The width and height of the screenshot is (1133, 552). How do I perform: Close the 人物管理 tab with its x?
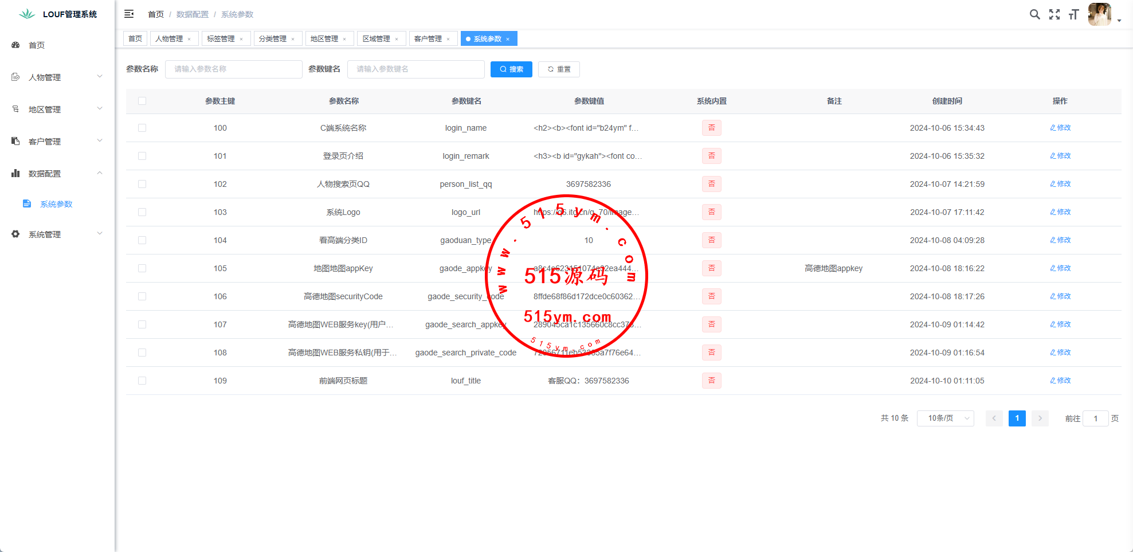[189, 39]
